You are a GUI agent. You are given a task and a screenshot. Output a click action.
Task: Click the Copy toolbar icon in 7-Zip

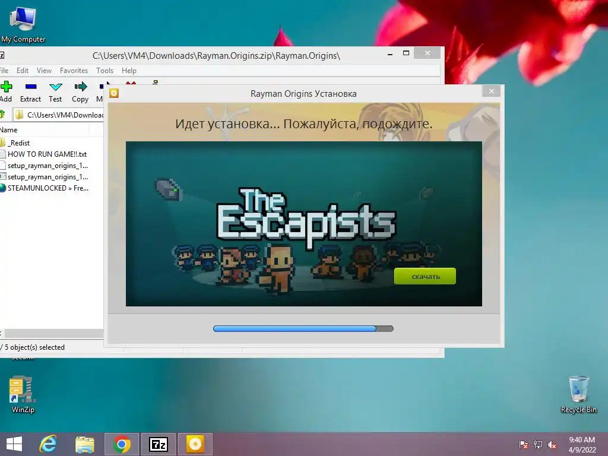pos(80,92)
